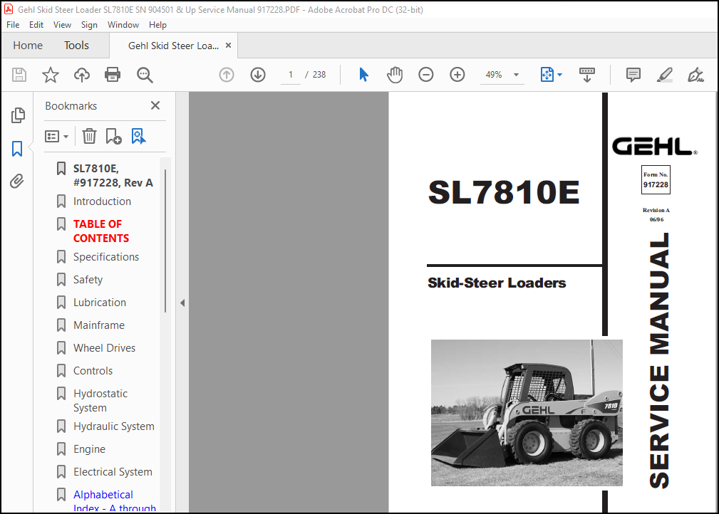Delete selected bookmark with trash icon
This screenshot has width=719, height=514.
coord(89,136)
